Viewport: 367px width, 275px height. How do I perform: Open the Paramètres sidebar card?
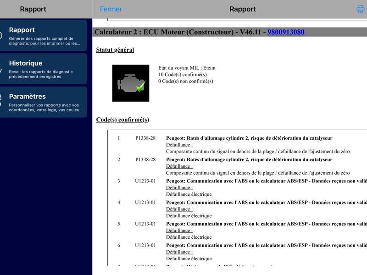tap(43, 102)
